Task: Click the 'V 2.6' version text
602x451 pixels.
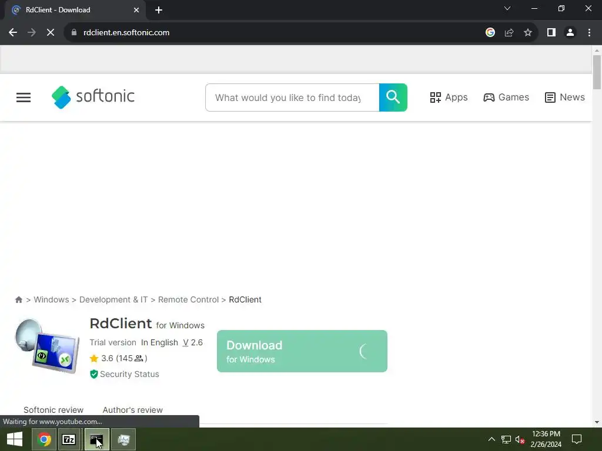Action: 193,342
